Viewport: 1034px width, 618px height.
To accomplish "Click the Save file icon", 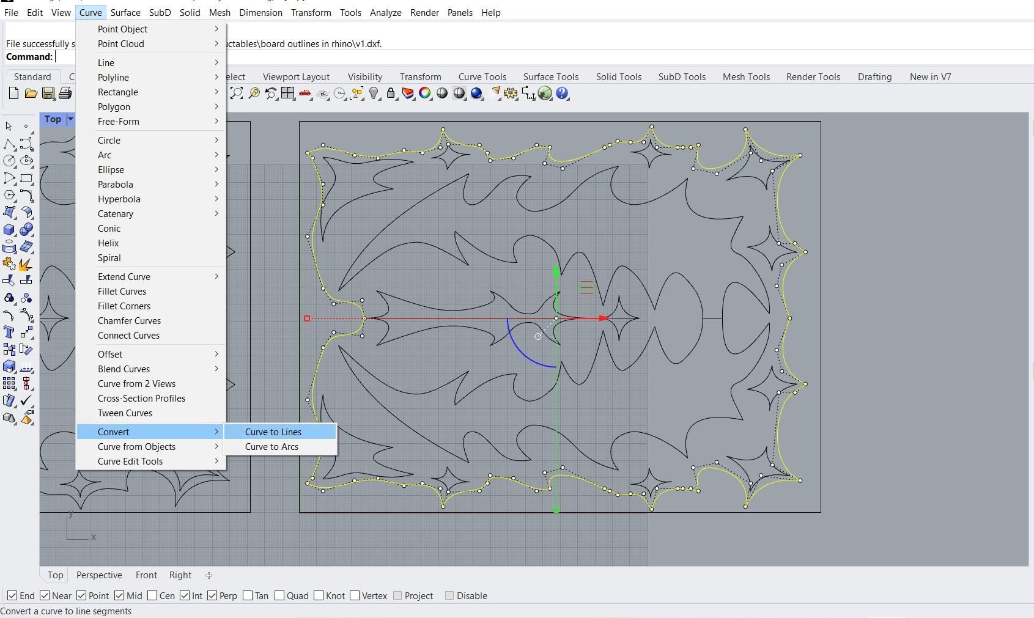I will 48,94.
